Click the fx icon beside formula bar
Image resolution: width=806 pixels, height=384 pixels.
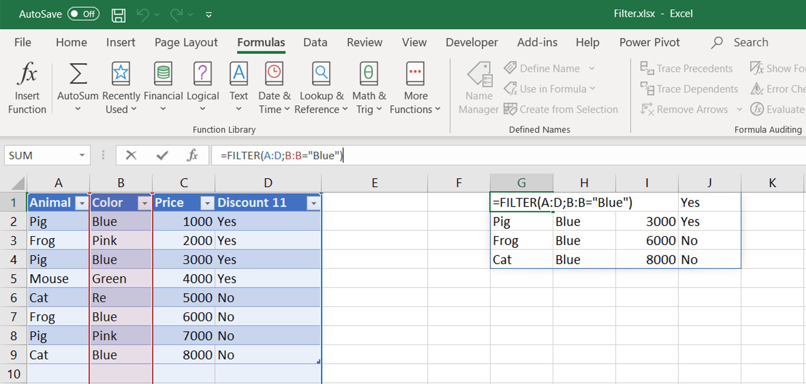click(x=192, y=155)
